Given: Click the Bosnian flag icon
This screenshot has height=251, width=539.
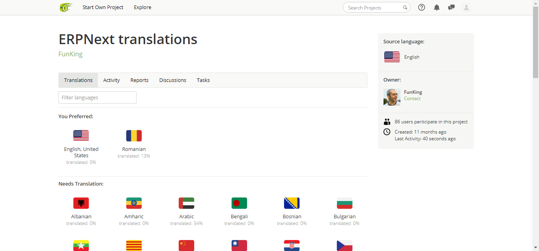Looking at the screenshot, I should coord(292,203).
